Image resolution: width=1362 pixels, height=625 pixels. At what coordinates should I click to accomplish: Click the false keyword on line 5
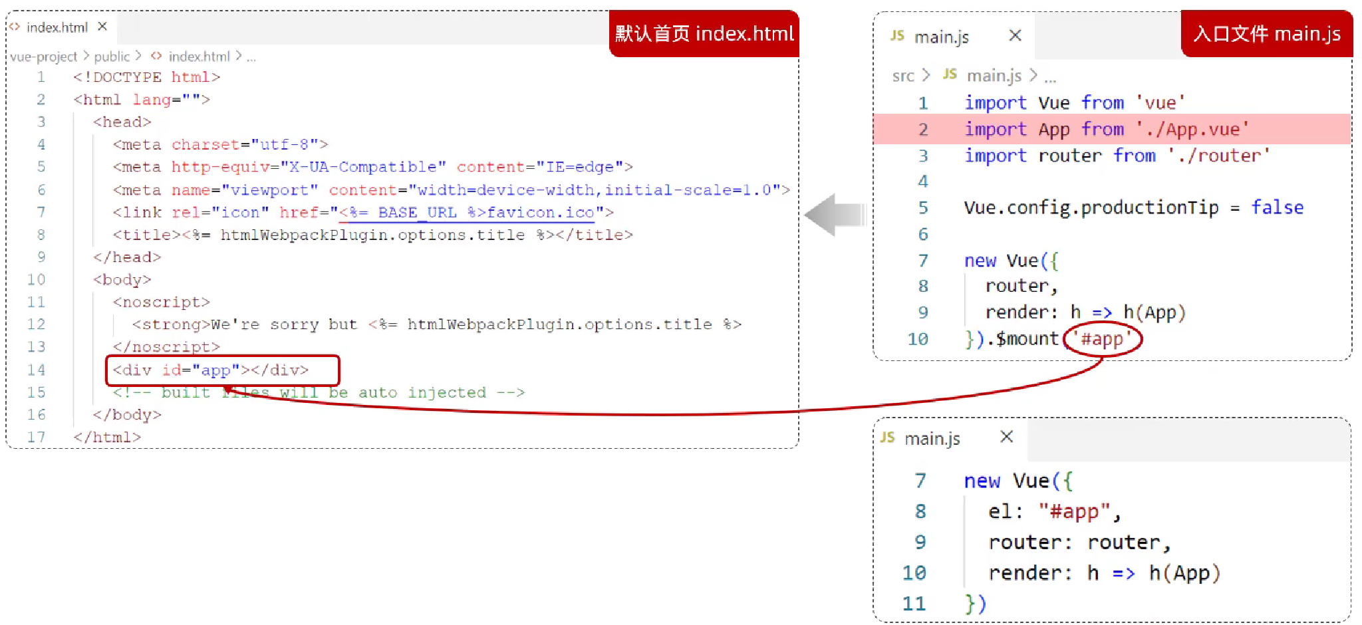pos(1278,207)
